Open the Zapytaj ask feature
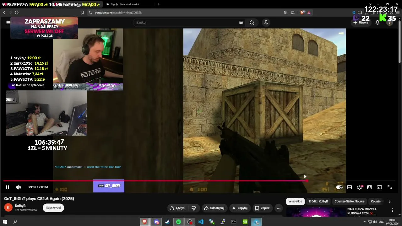 [x=239, y=208]
